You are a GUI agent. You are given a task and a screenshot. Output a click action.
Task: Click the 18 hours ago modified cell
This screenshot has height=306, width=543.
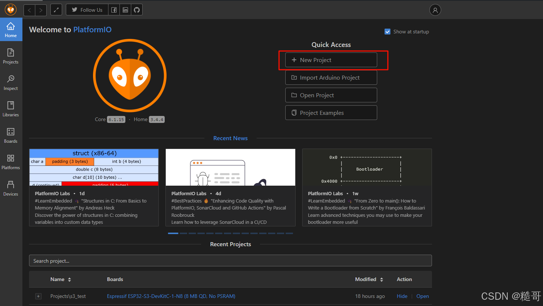tap(370, 296)
